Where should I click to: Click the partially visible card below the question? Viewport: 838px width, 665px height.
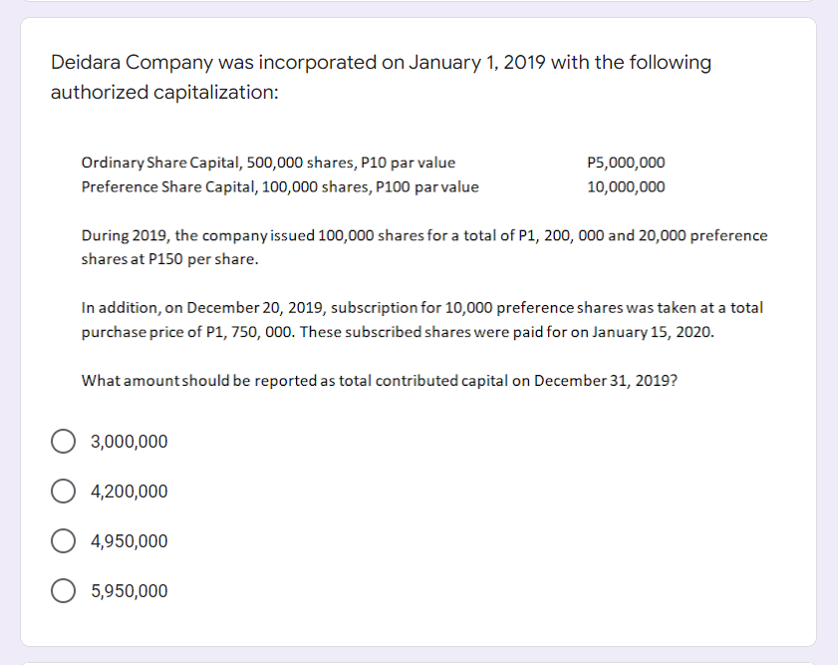[x=419, y=660]
